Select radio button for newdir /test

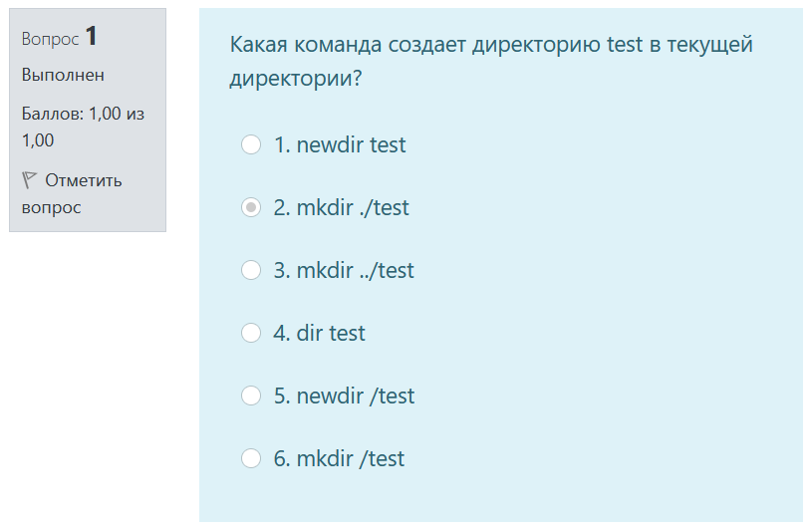pos(251,396)
